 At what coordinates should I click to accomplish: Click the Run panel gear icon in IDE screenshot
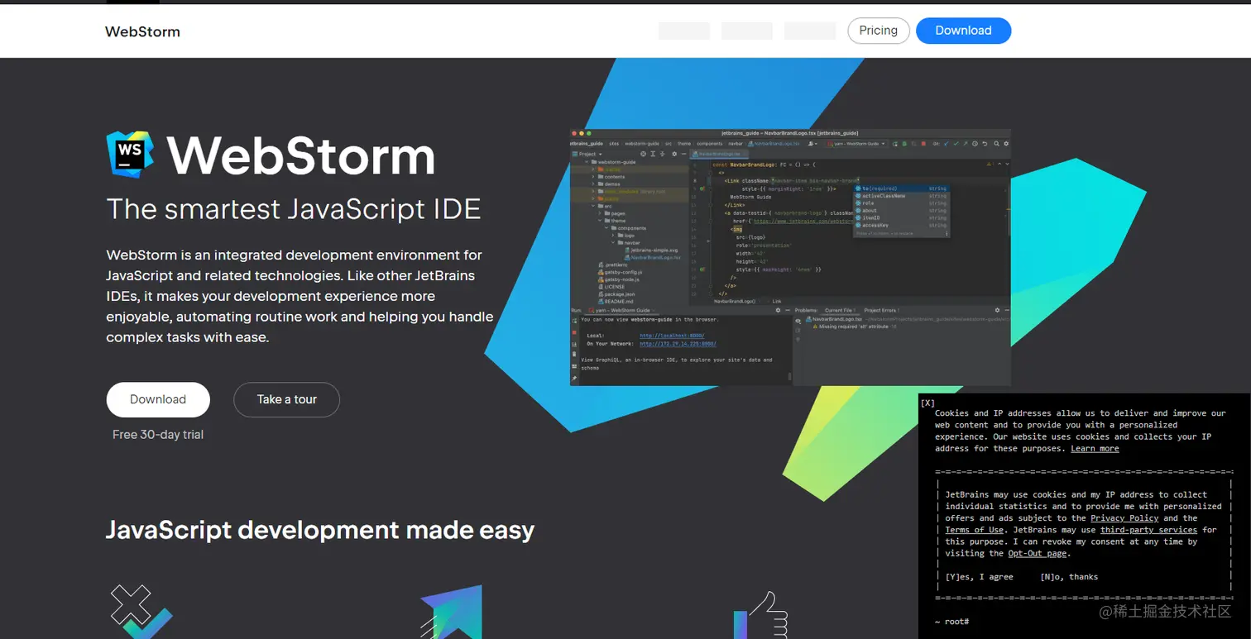click(778, 310)
